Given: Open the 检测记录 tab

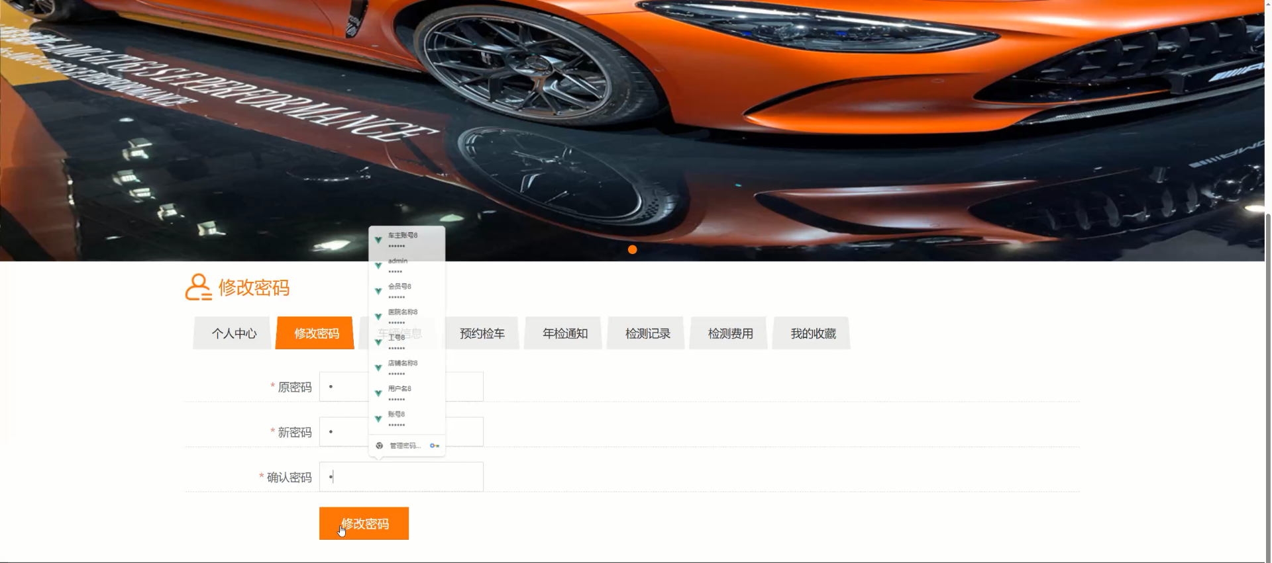Looking at the screenshot, I should tap(647, 333).
